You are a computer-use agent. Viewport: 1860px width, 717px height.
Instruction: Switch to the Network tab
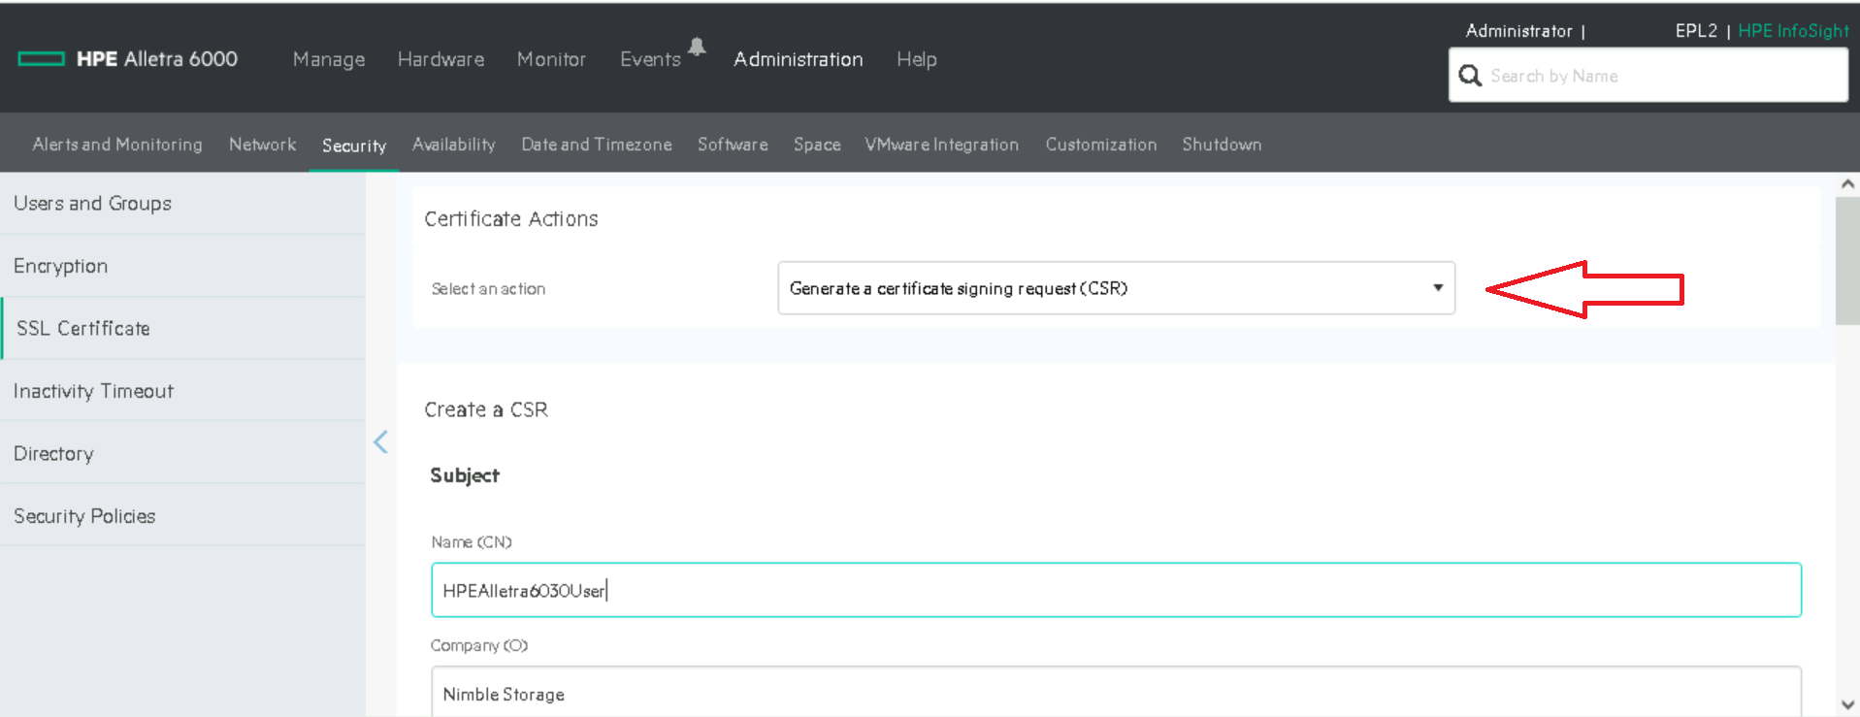click(x=262, y=144)
